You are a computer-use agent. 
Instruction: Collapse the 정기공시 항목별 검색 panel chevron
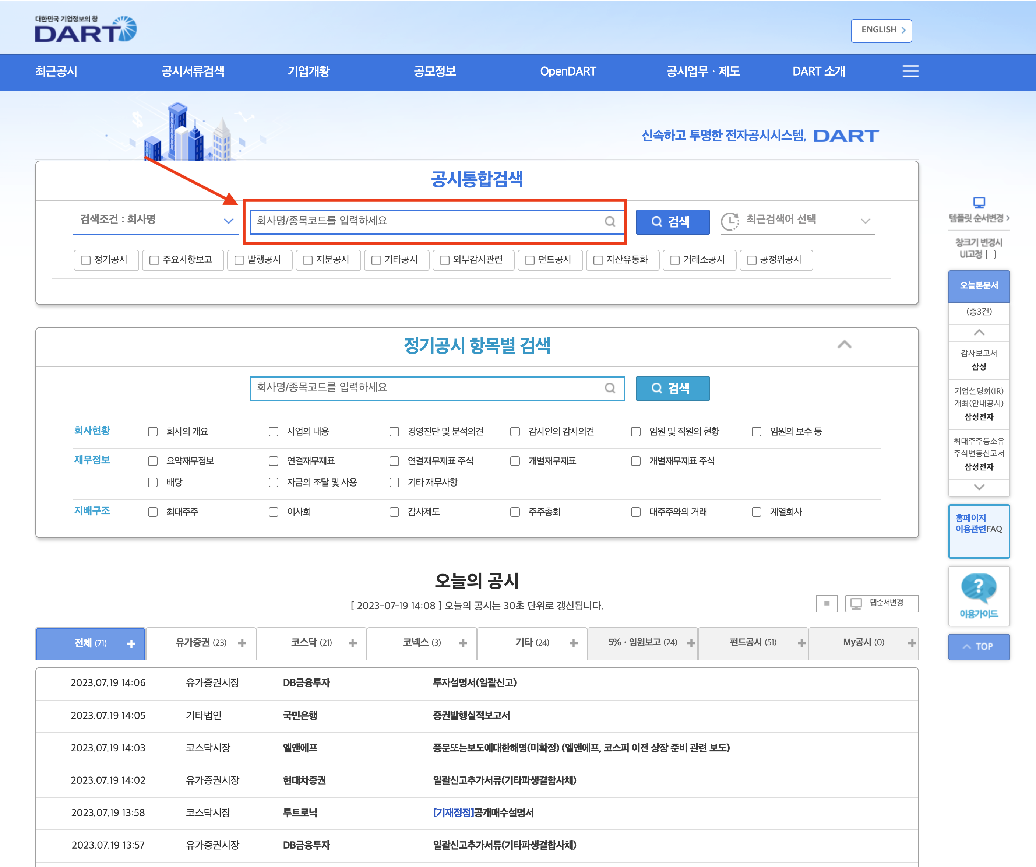844,344
